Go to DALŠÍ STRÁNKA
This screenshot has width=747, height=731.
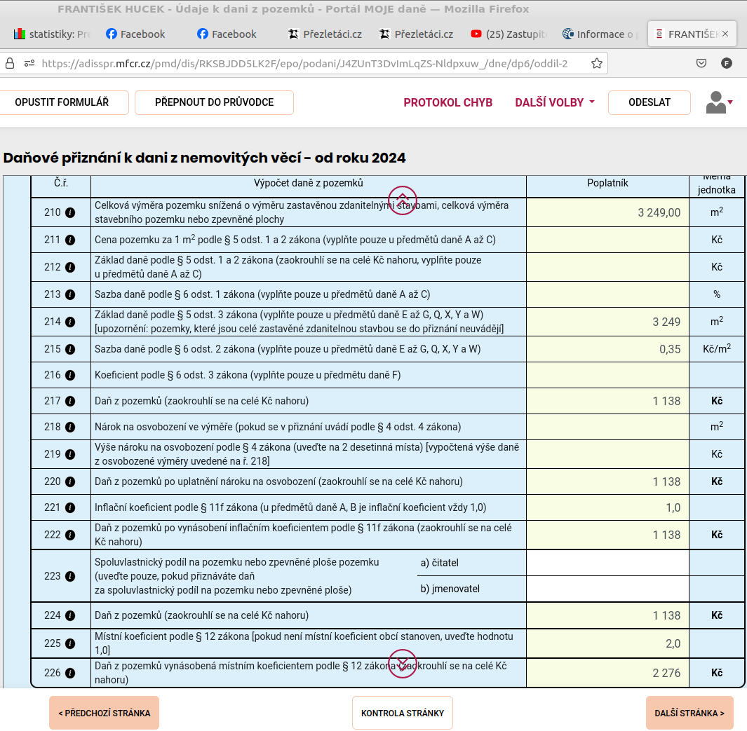click(689, 713)
